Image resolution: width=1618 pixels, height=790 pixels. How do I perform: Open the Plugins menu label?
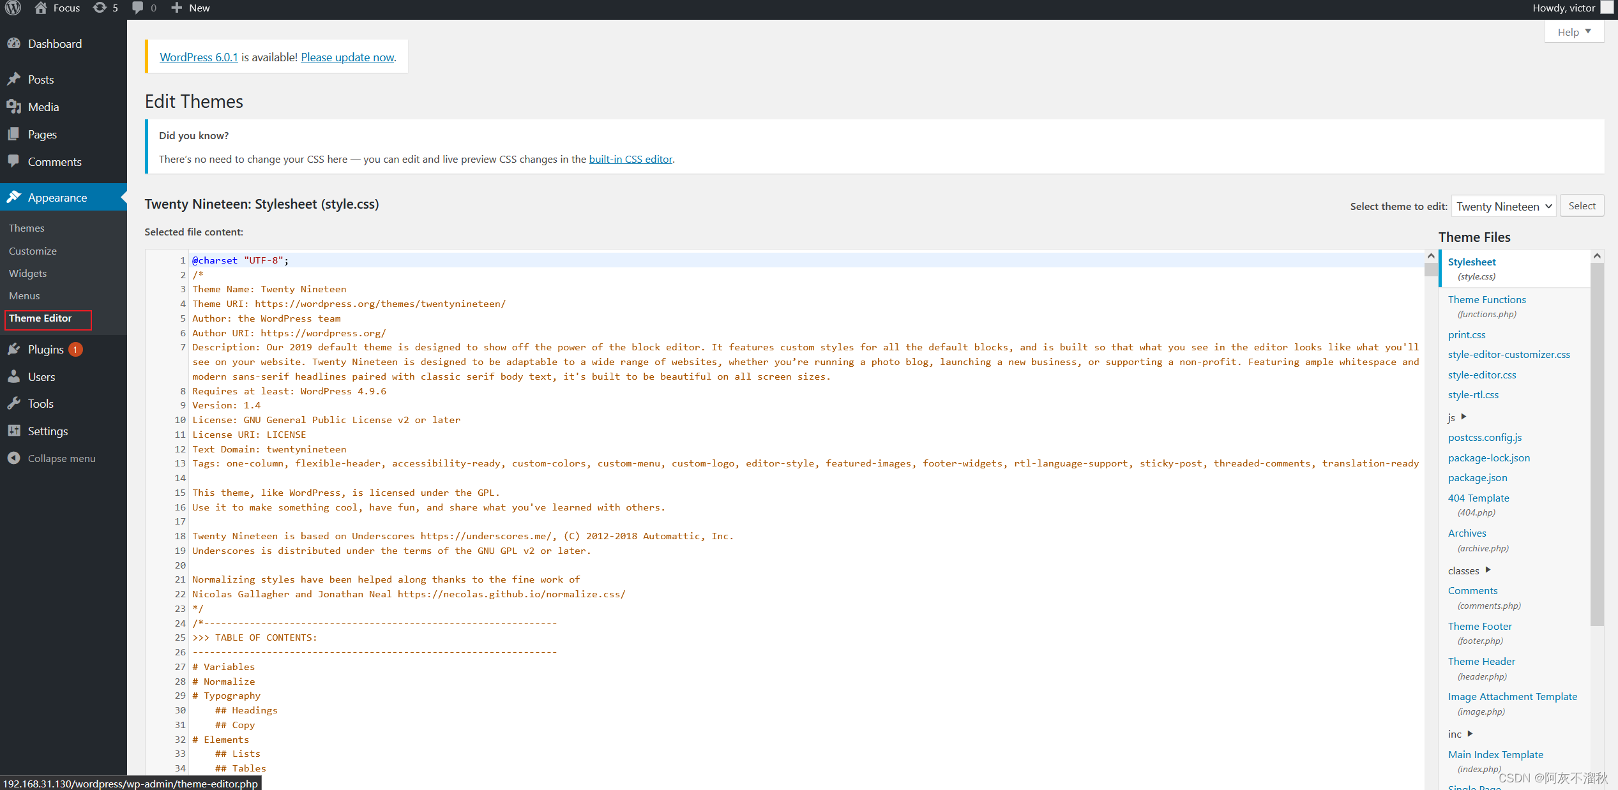[x=46, y=349]
